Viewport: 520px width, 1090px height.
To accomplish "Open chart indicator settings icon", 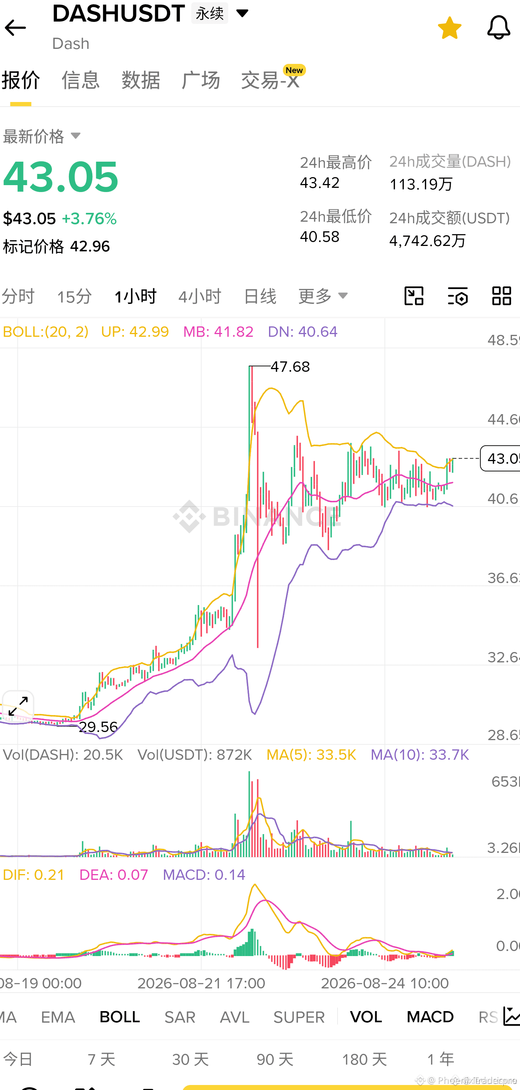I will pyautogui.click(x=458, y=296).
